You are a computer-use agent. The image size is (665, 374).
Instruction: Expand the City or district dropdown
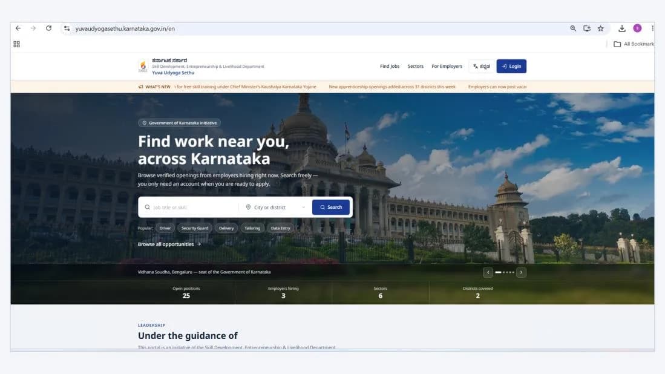tap(276, 208)
